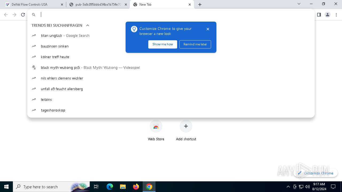Viewport: 342px width, 192px height.
Task: Select suggestion 'tageshoroskop'
Action: (x=171, y=110)
